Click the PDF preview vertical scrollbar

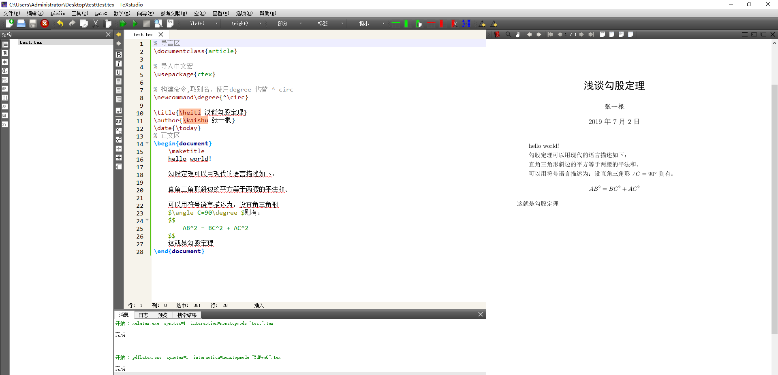(774, 209)
